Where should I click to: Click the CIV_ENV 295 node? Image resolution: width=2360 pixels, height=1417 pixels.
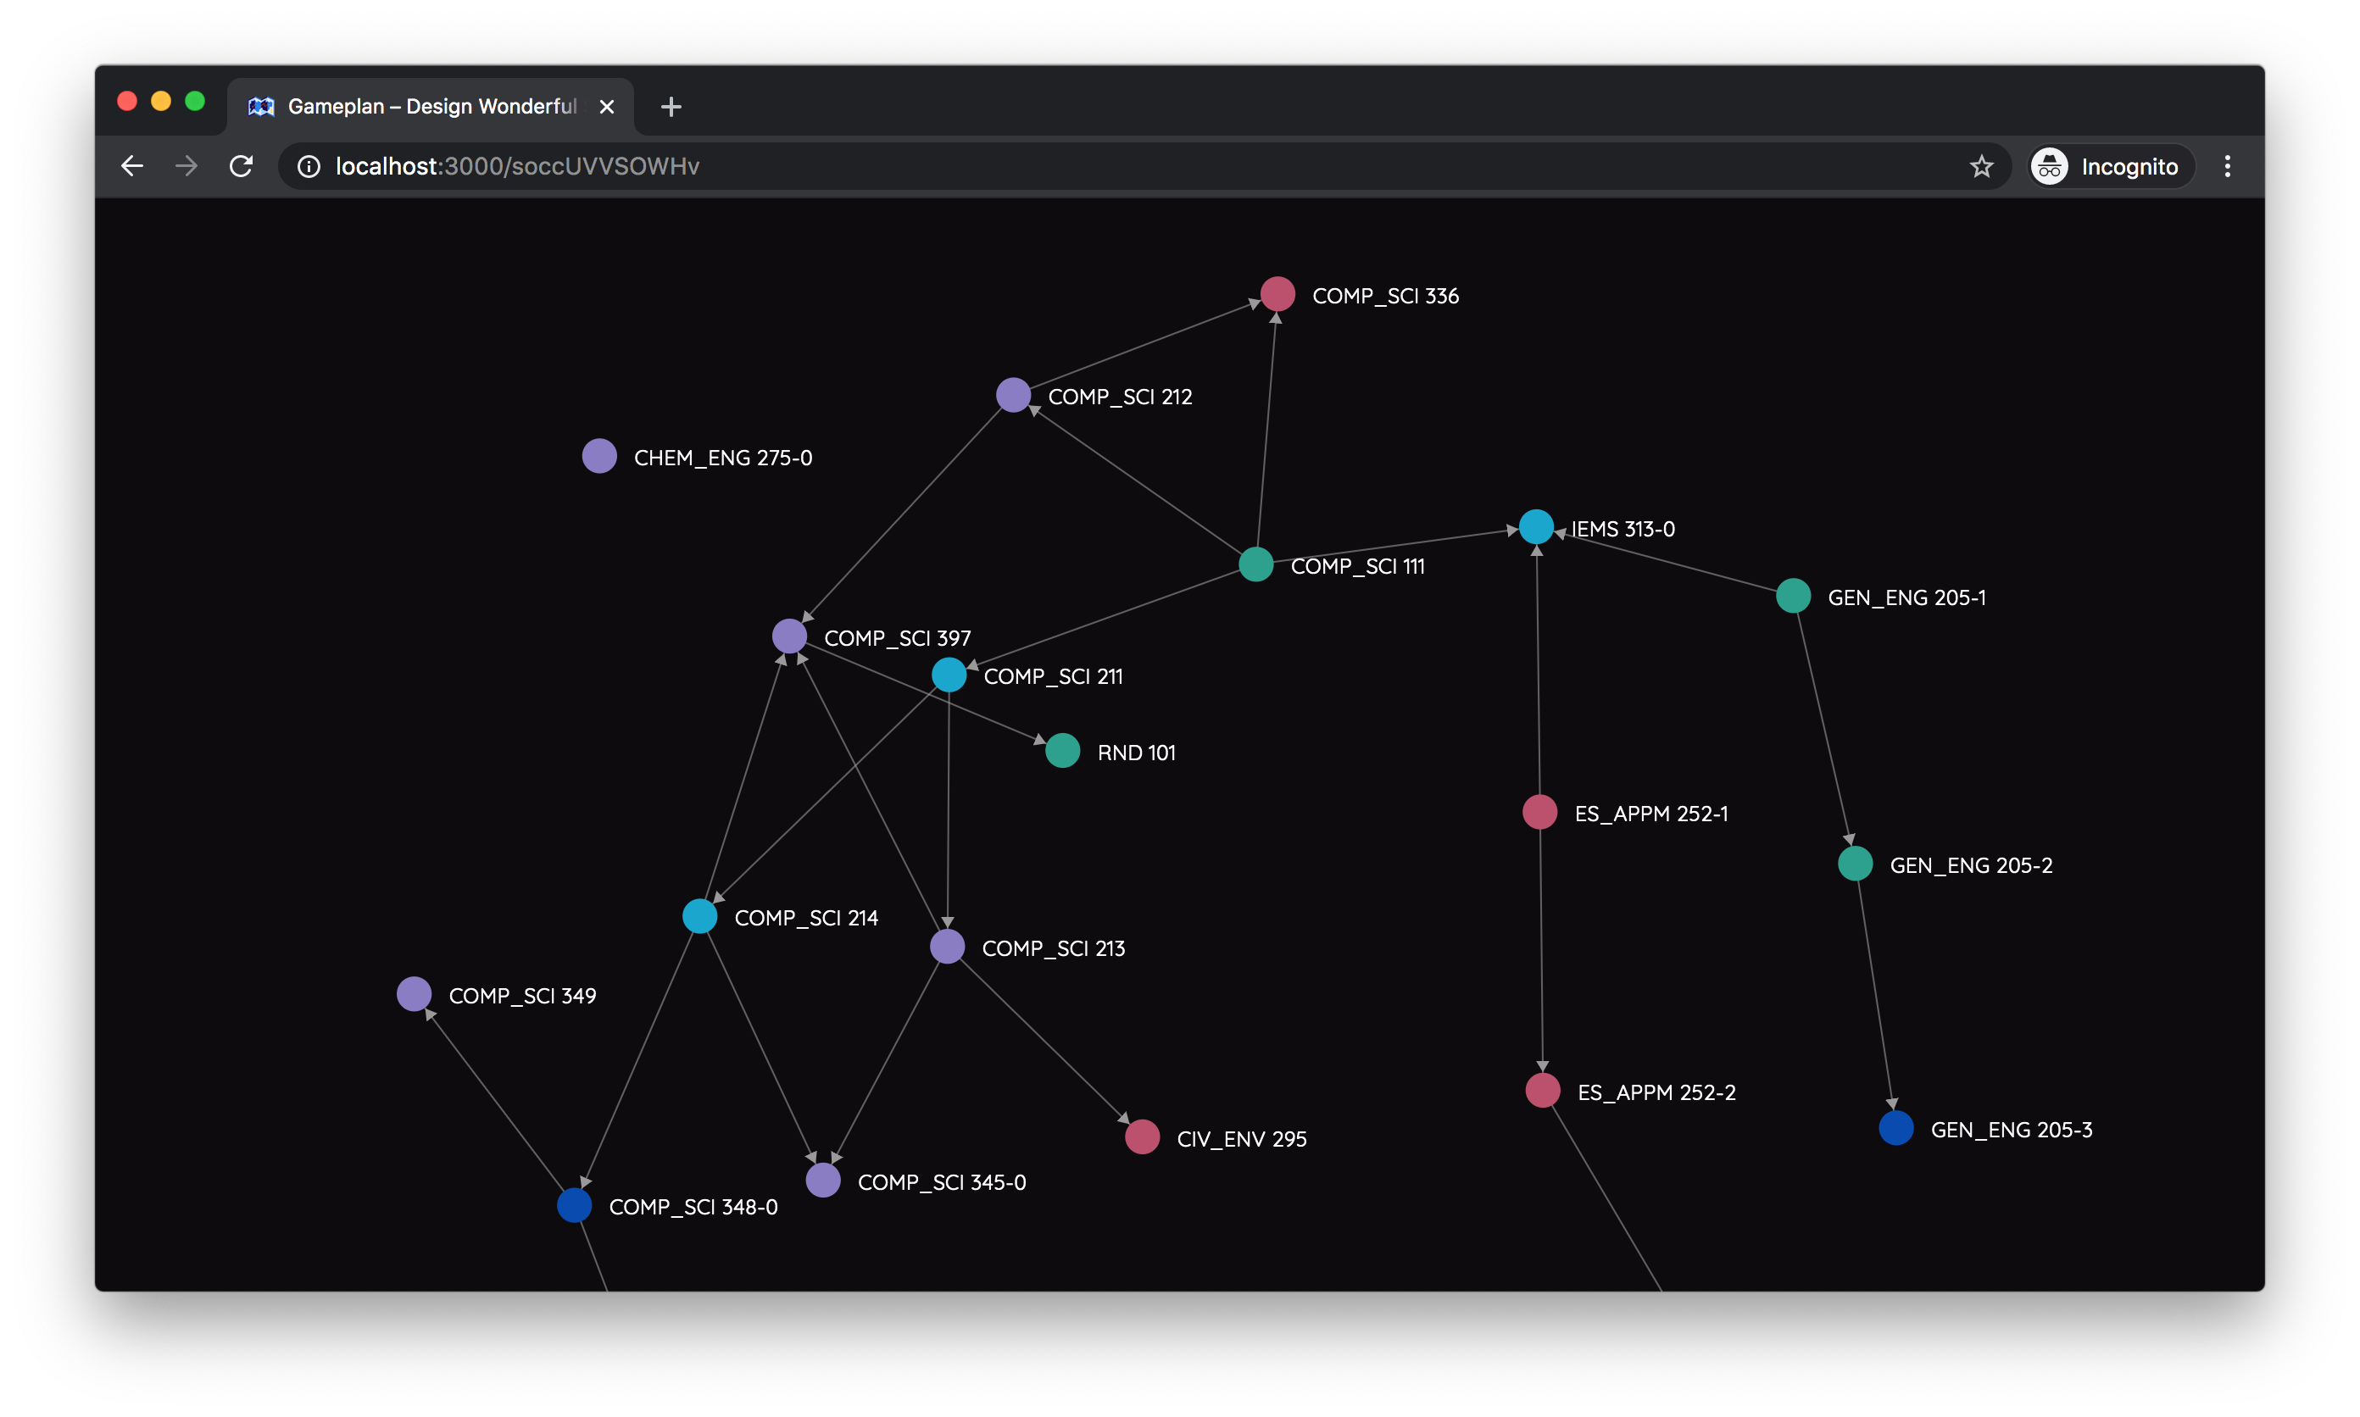[1141, 1137]
